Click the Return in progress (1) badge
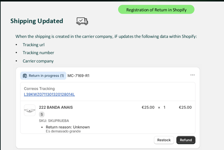The height and width of the screenshot is (150, 224). click(x=43, y=75)
